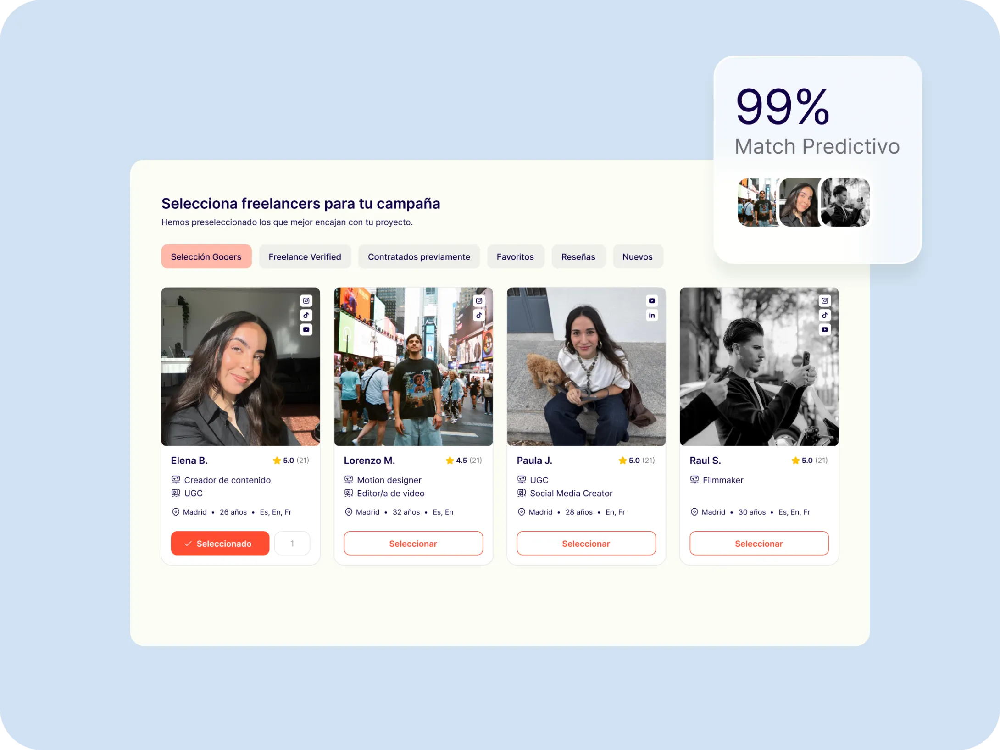The width and height of the screenshot is (1000, 750).
Task: Switch to the Reseñas tab
Action: pos(578,257)
